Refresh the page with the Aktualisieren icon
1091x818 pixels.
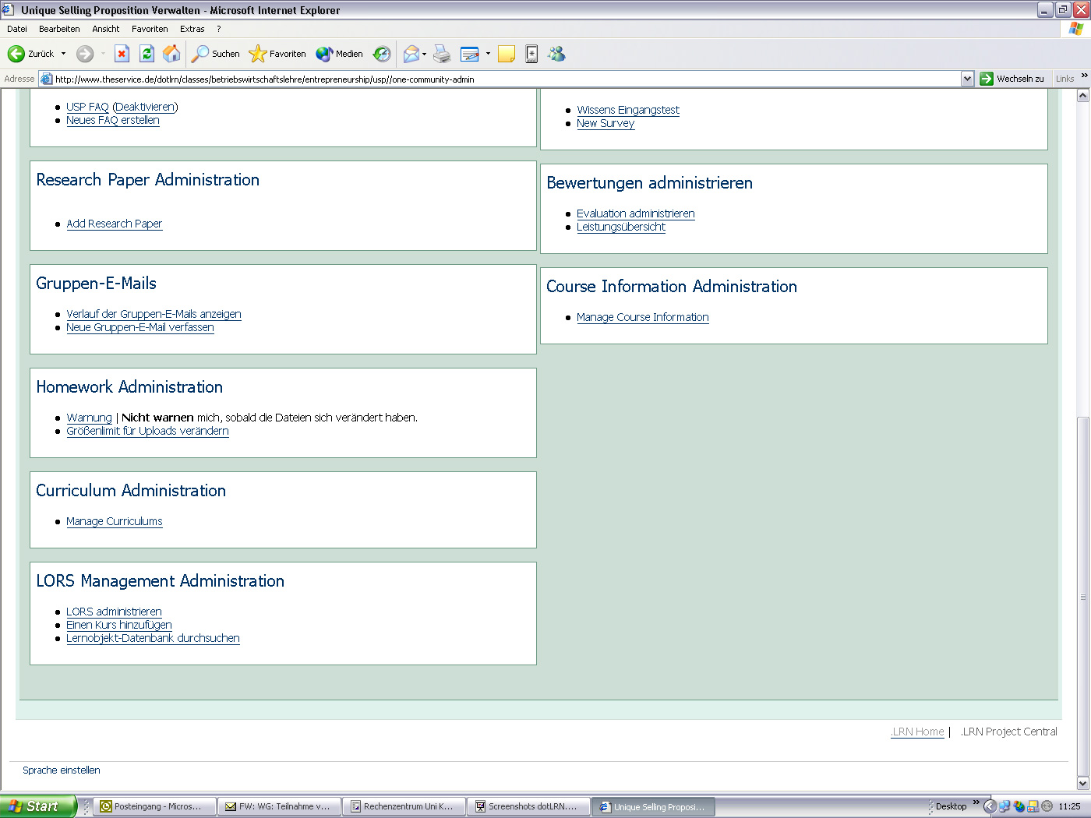[147, 54]
